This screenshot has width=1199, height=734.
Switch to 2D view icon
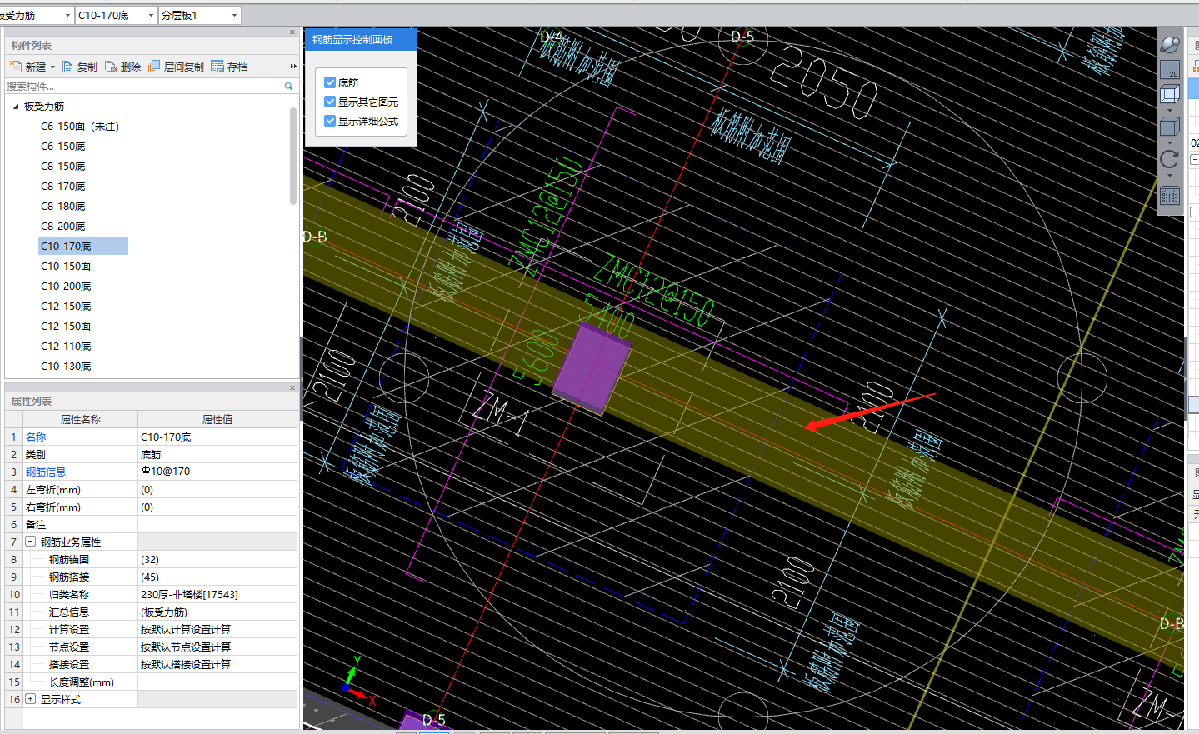pyautogui.click(x=1170, y=70)
